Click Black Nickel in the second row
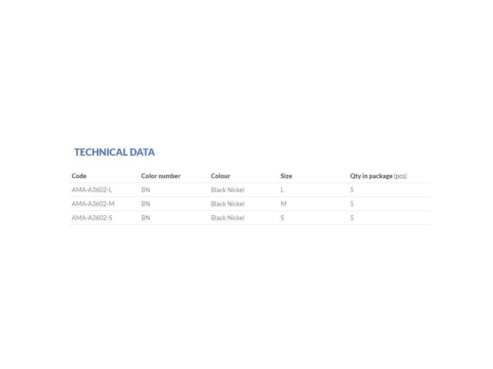This screenshot has height=369, width=493. click(228, 204)
